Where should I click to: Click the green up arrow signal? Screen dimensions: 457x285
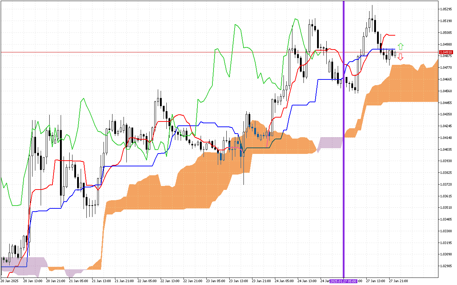click(x=401, y=46)
